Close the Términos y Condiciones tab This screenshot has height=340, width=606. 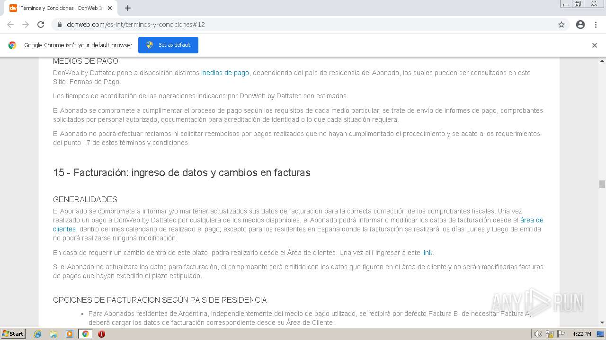[x=110, y=8]
